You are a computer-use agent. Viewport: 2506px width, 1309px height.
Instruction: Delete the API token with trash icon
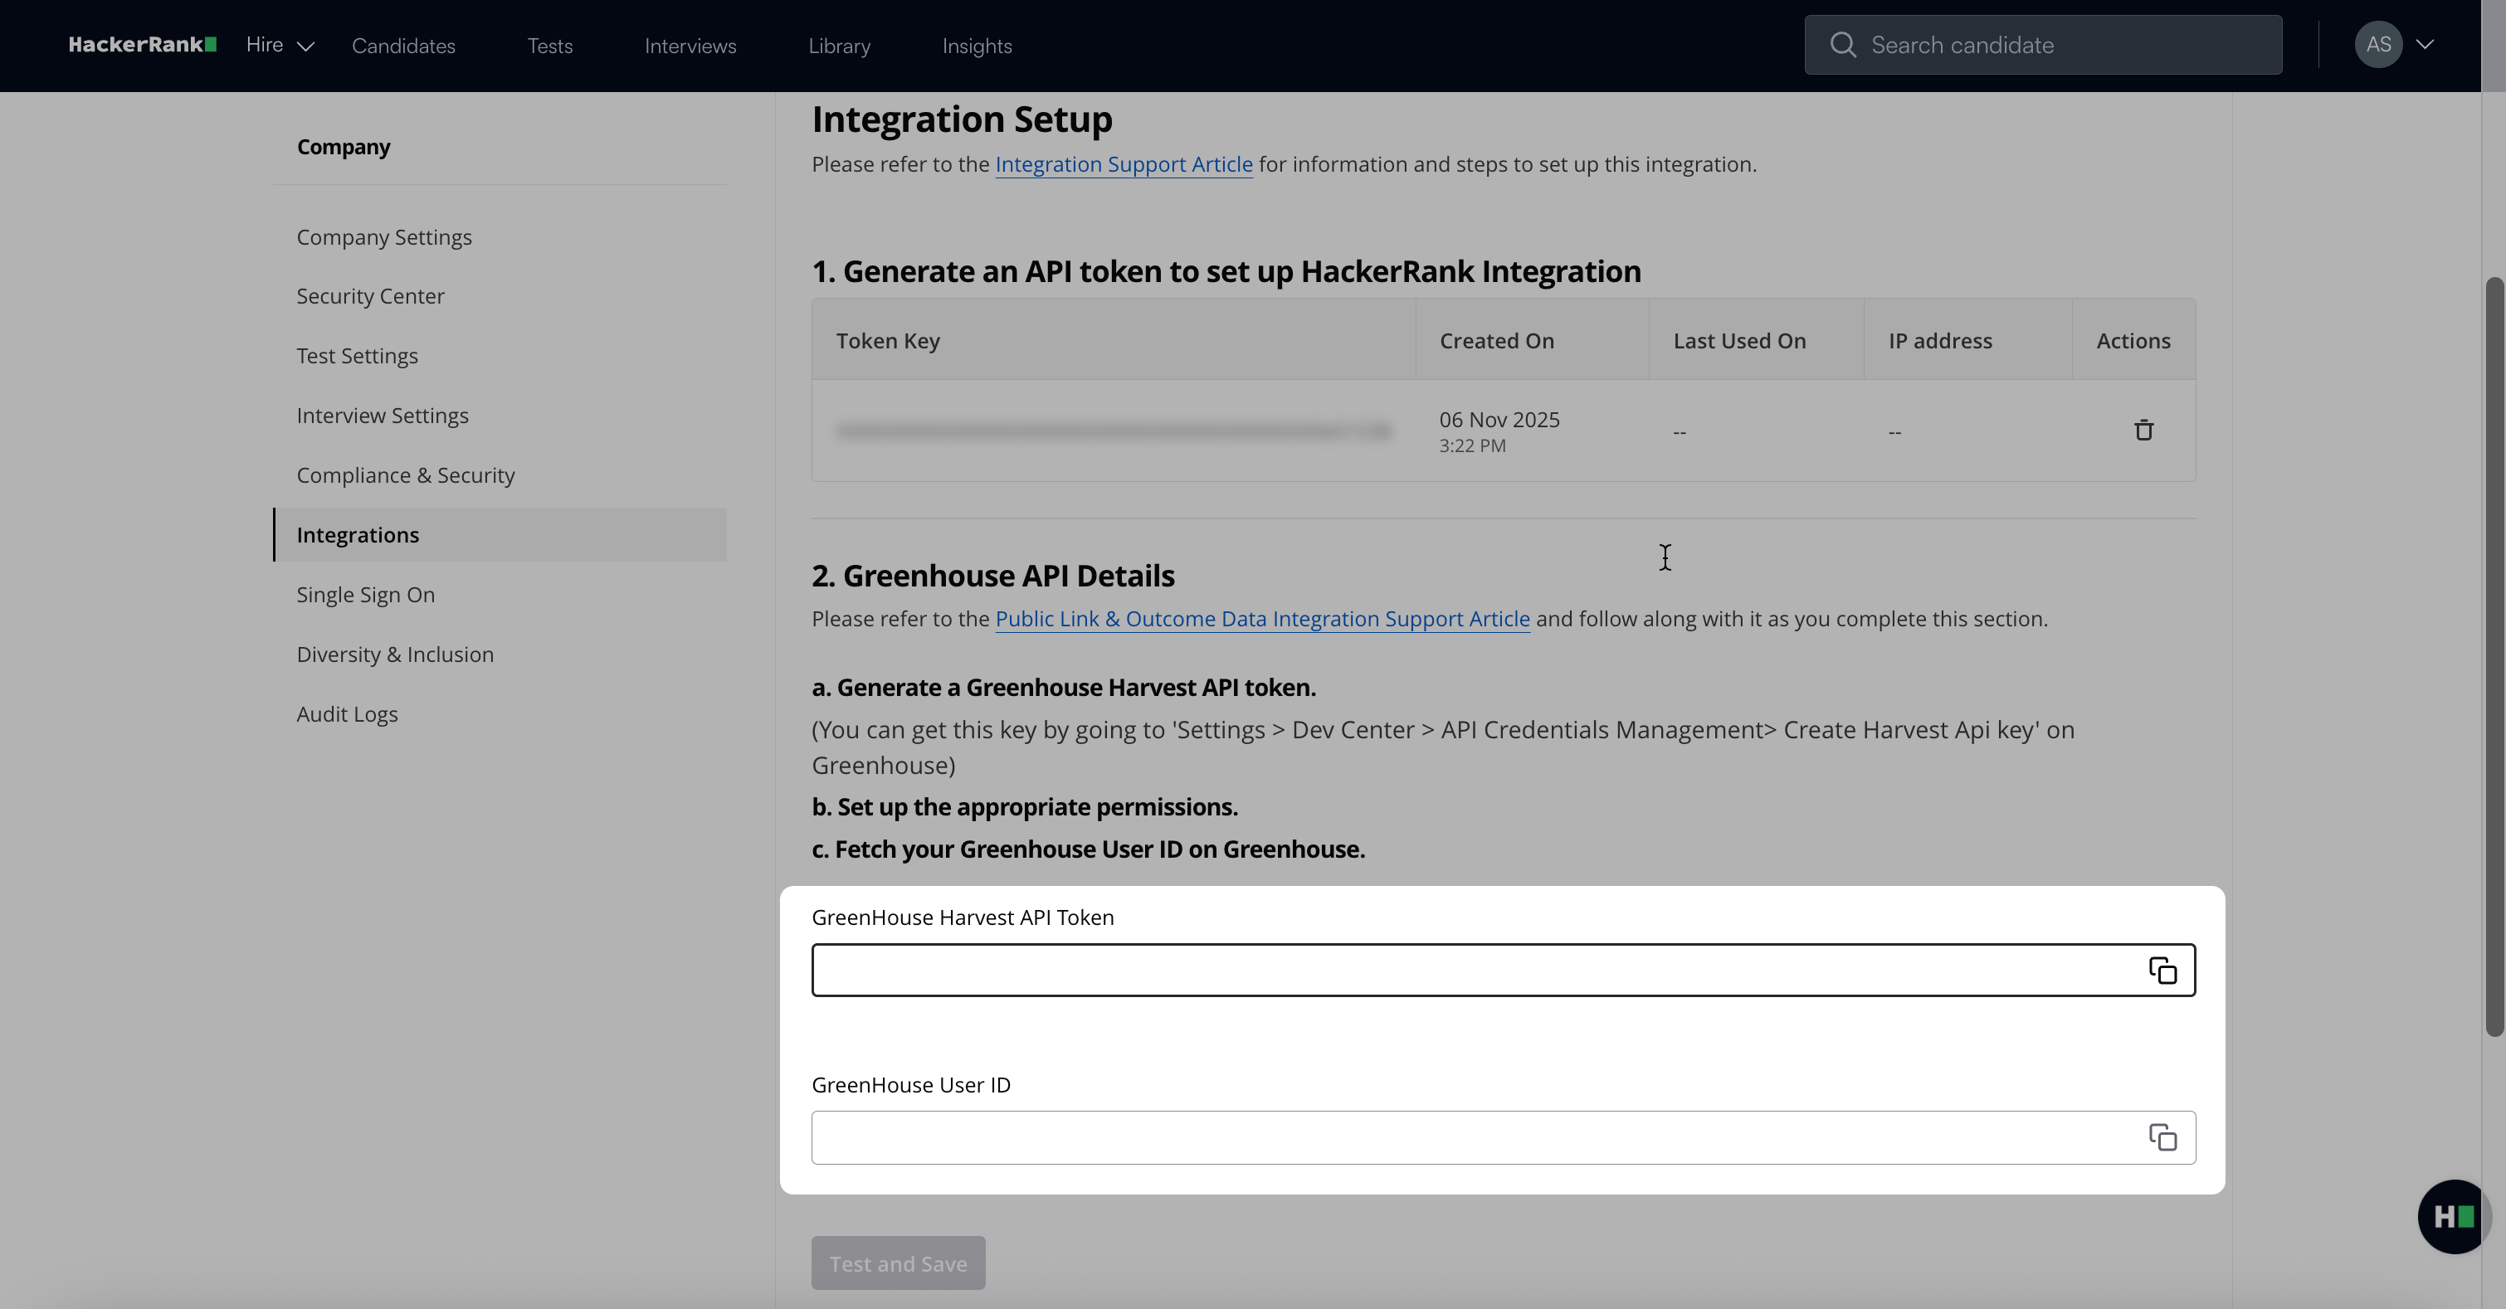click(2143, 430)
